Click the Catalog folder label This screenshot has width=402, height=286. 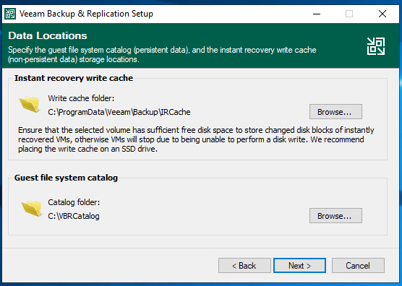(74, 202)
